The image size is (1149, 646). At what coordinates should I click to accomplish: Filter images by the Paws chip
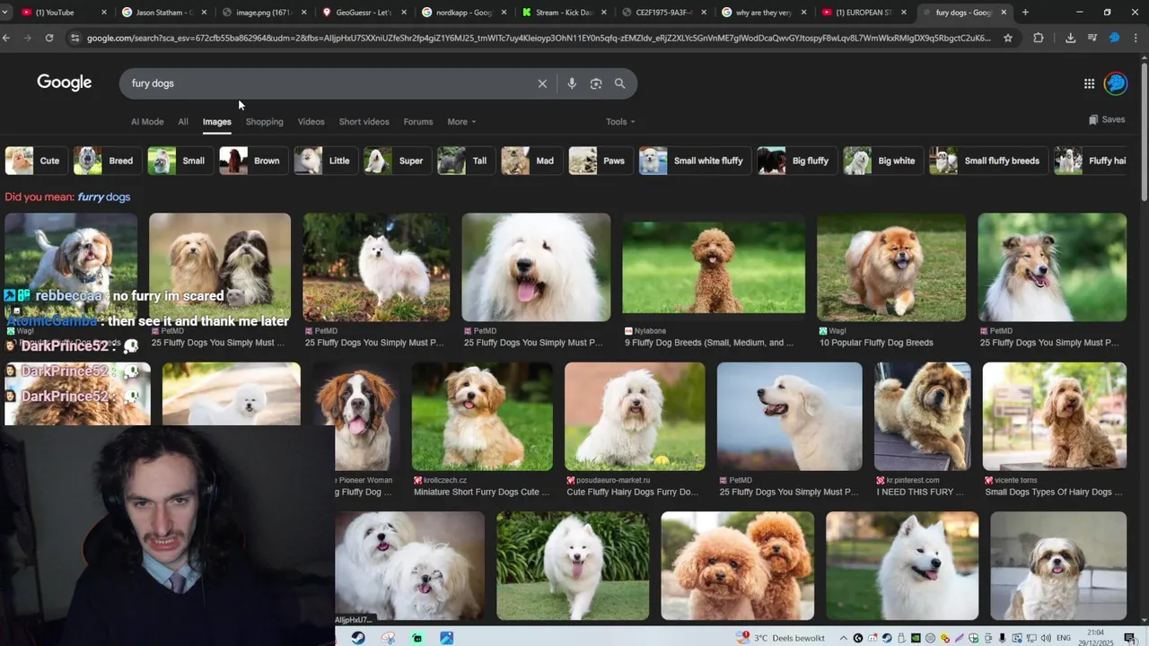[600, 161]
